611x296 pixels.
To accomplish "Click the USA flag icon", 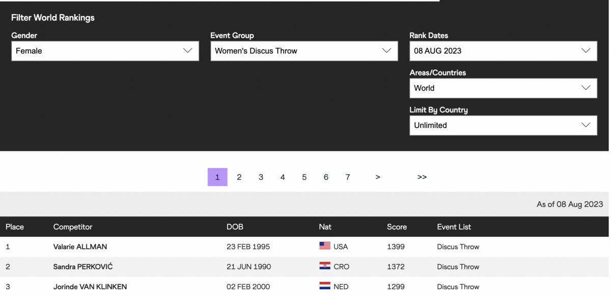I will click(325, 246).
